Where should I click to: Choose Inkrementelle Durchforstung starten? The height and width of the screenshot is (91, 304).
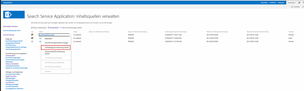tap(55, 52)
